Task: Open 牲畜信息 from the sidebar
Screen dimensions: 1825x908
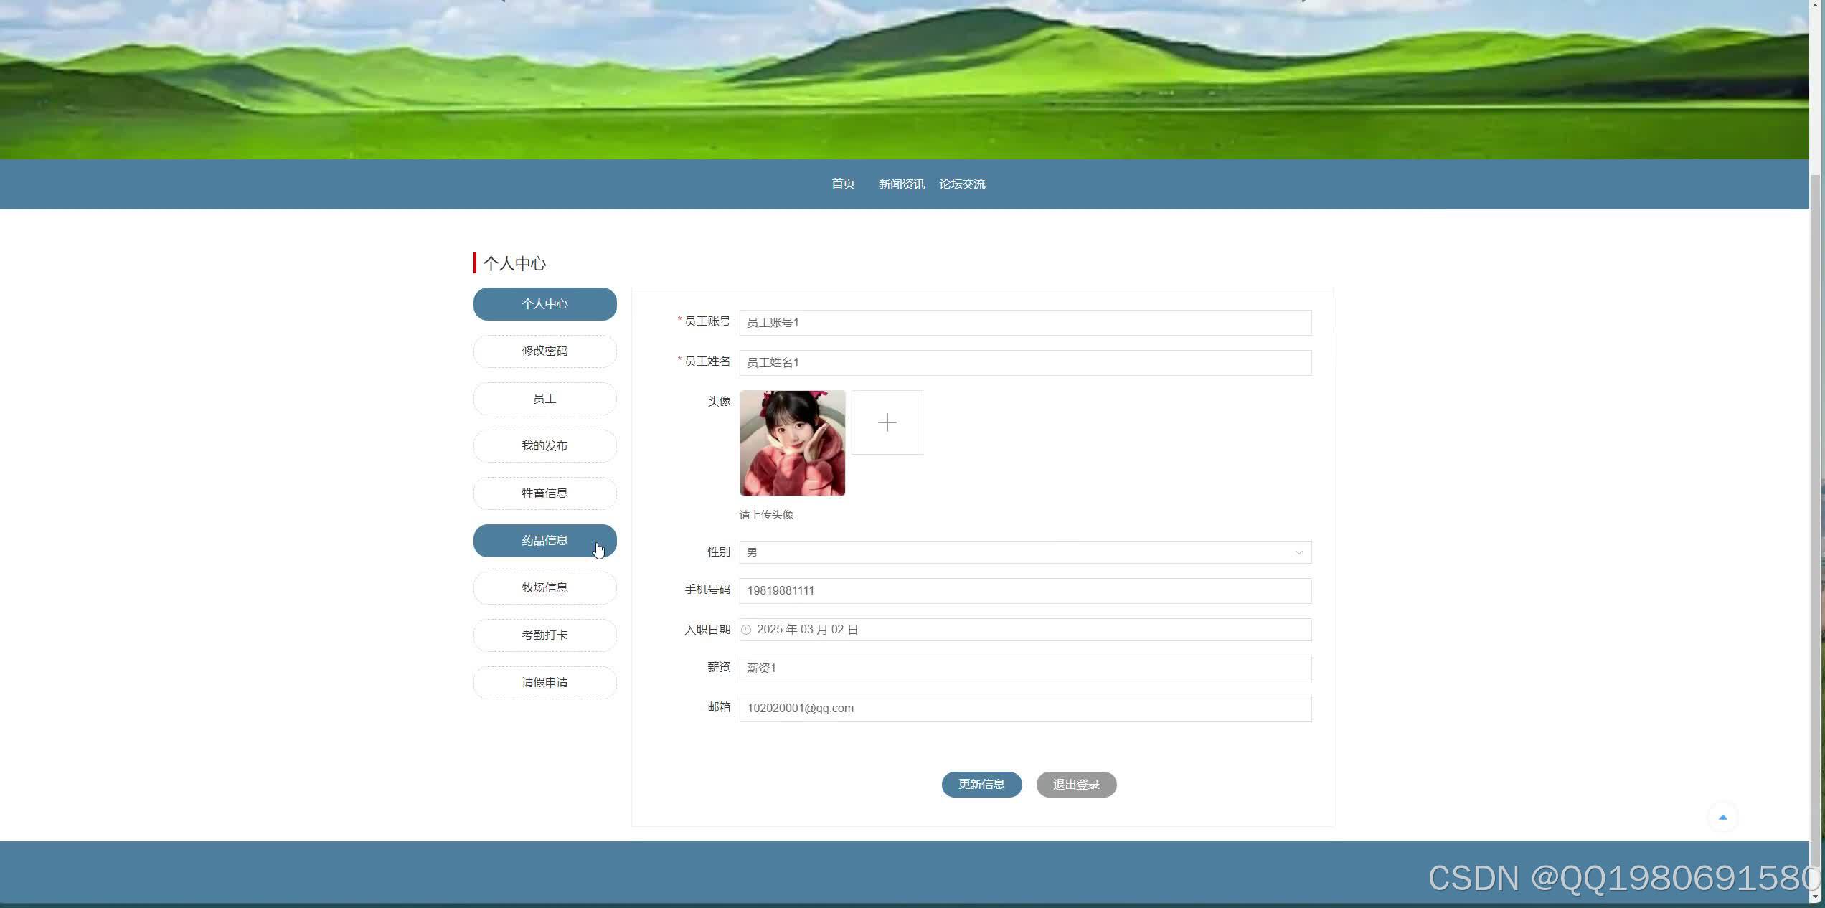Action: click(x=544, y=493)
